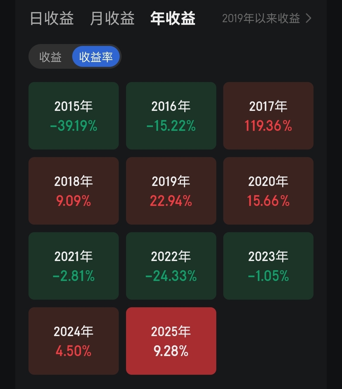Click the 119.36% value in 2017
Viewport: 342px width, 389px height.
tap(268, 126)
